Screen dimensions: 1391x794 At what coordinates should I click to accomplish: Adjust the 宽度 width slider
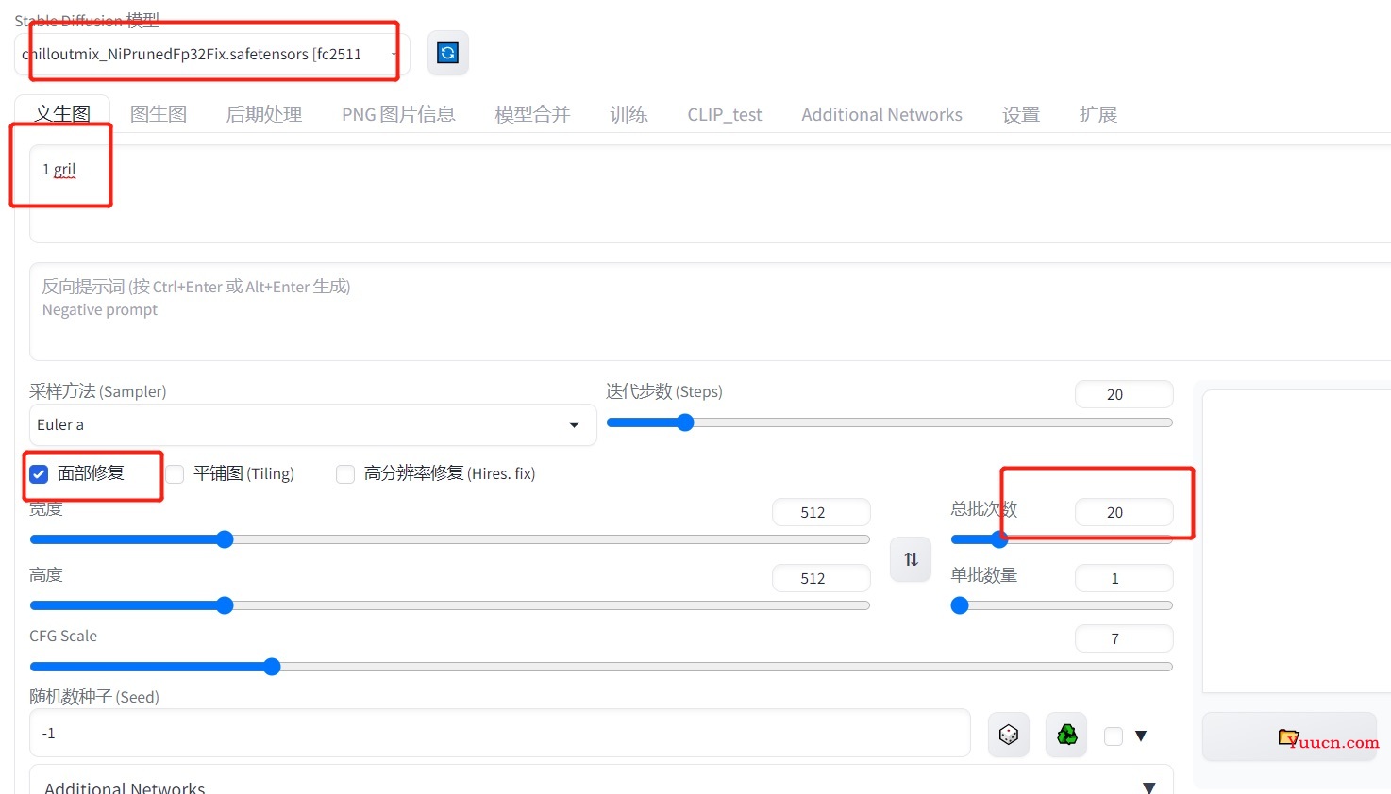point(449,539)
